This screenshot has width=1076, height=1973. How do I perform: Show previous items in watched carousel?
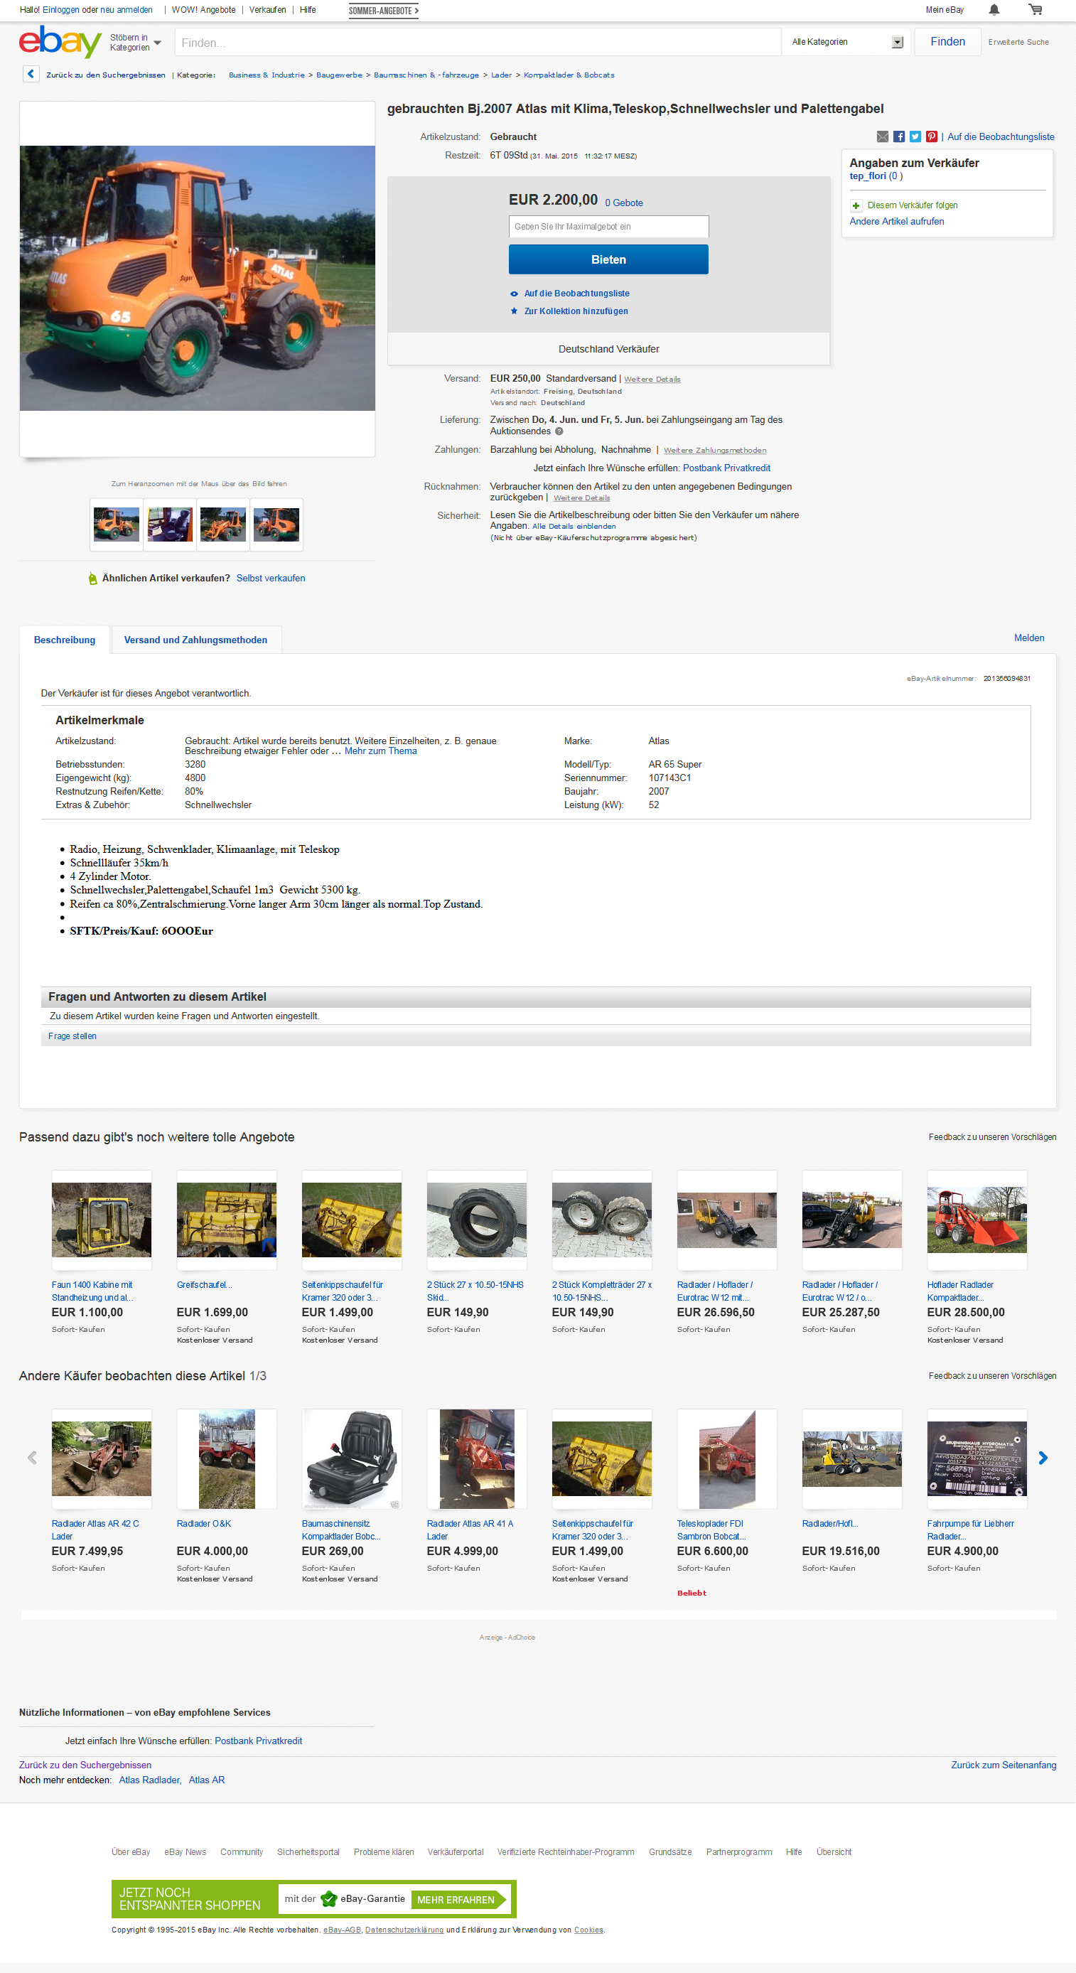[32, 1458]
